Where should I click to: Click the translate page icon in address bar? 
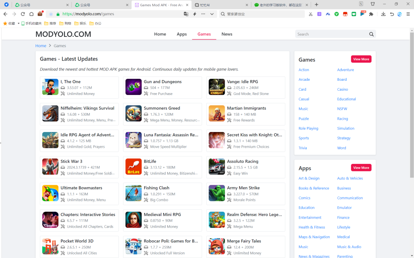pyautogui.click(x=186, y=14)
